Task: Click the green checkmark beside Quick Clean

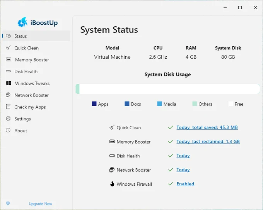Action: 171,127
